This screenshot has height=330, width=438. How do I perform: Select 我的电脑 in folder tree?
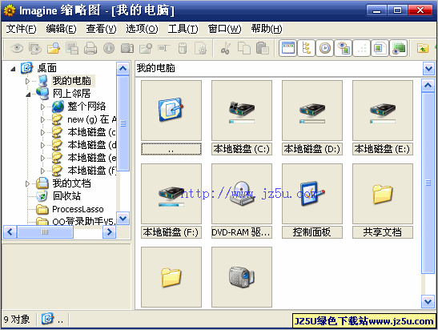click(x=72, y=81)
